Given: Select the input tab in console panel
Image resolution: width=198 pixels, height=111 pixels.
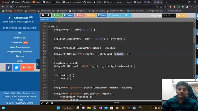Looking at the screenshot, I should tap(116, 103).
